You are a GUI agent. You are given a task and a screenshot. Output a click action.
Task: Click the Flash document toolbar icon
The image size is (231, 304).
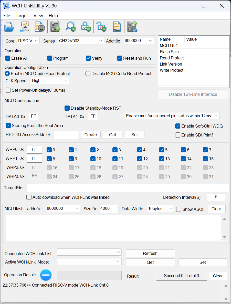tap(117, 27)
